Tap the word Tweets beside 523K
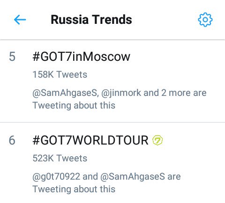This screenshot has width=225, height=203. point(72,158)
